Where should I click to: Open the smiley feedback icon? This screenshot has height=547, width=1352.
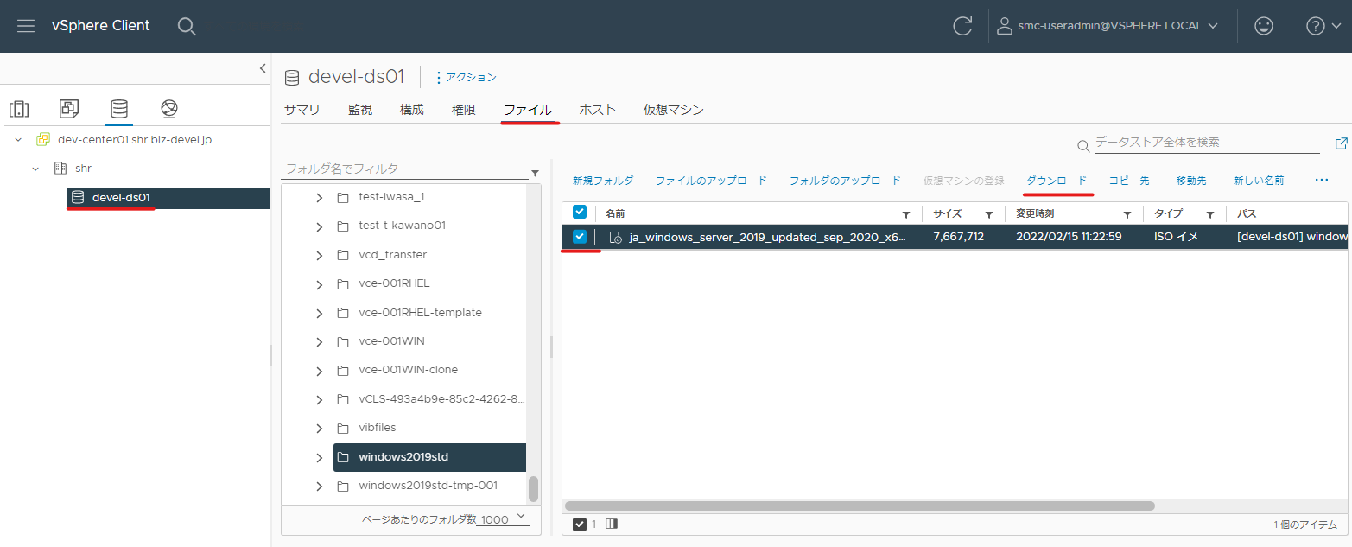click(x=1264, y=26)
